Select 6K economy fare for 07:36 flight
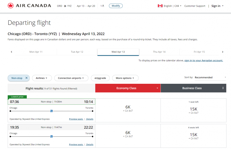This screenshot has width=231, height=149. [128, 109]
